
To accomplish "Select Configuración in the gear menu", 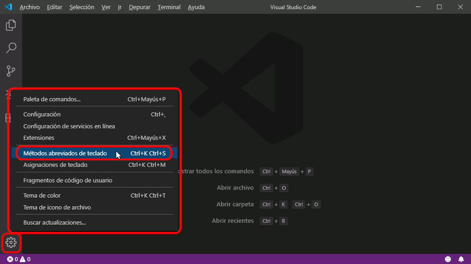I will (94, 114).
